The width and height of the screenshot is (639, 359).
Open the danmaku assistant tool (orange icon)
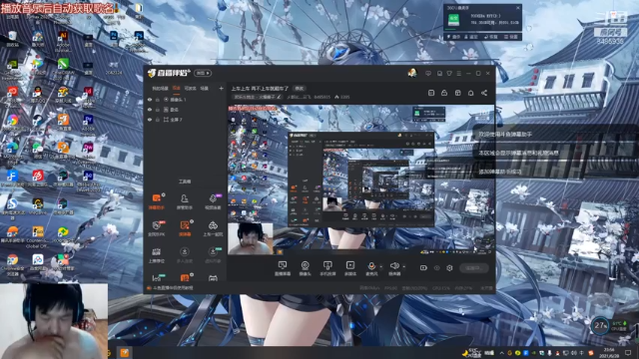coord(157,201)
